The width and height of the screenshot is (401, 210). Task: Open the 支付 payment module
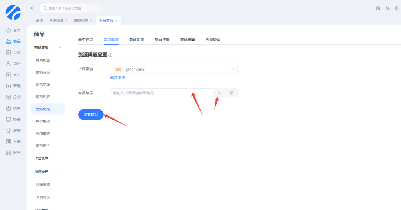[x=13, y=75]
